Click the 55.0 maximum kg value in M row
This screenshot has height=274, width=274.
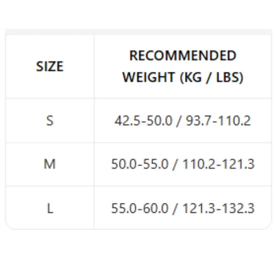[x=155, y=164]
